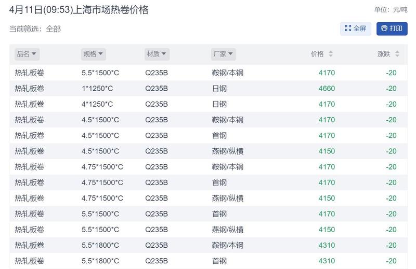Select spec cell 1*1250*C
416x269 pixels.
pos(97,88)
